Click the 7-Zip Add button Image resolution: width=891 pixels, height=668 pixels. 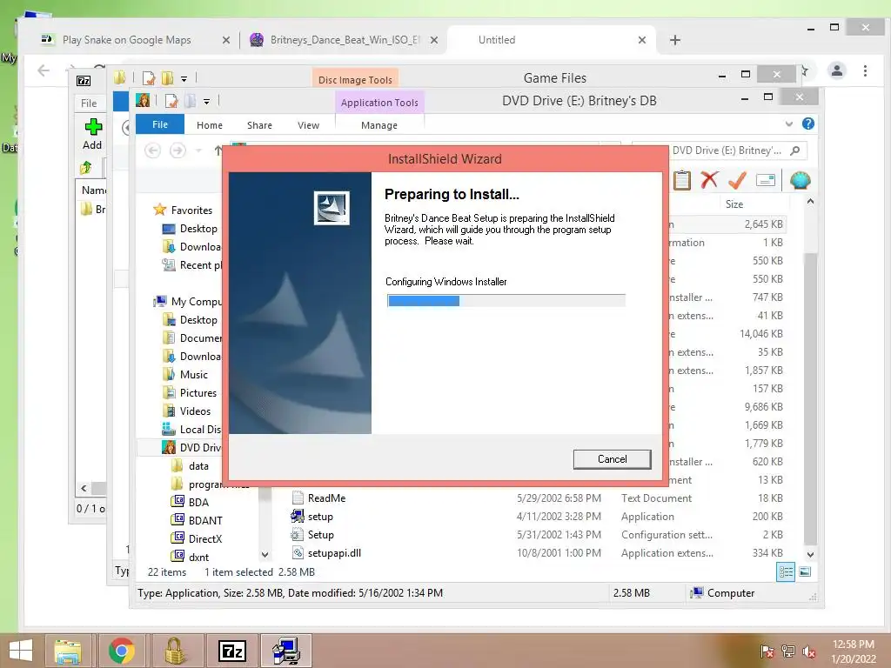(92, 135)
